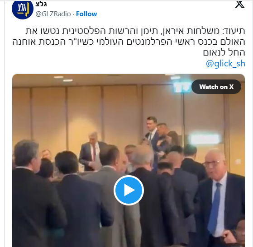Image resolution: width=253 pixels, height=247 pixels.
Task: Open the X logo in tweet corner
Action: [239, 5]
